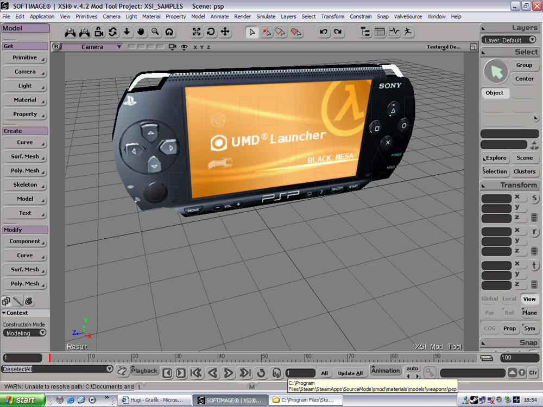Click the redo arrow icon
Screen dimensions: 543x407
point(338,32)
